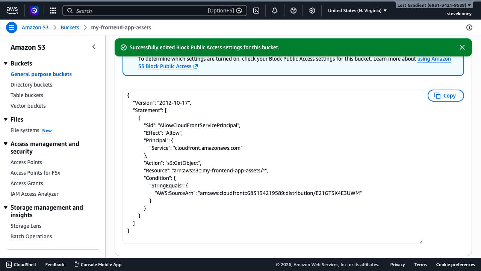Viewport: 481px width, 271px height.
Task: Open Directory buckets in the sidebar
Action: pyautogui.click(x=31, y=85)
